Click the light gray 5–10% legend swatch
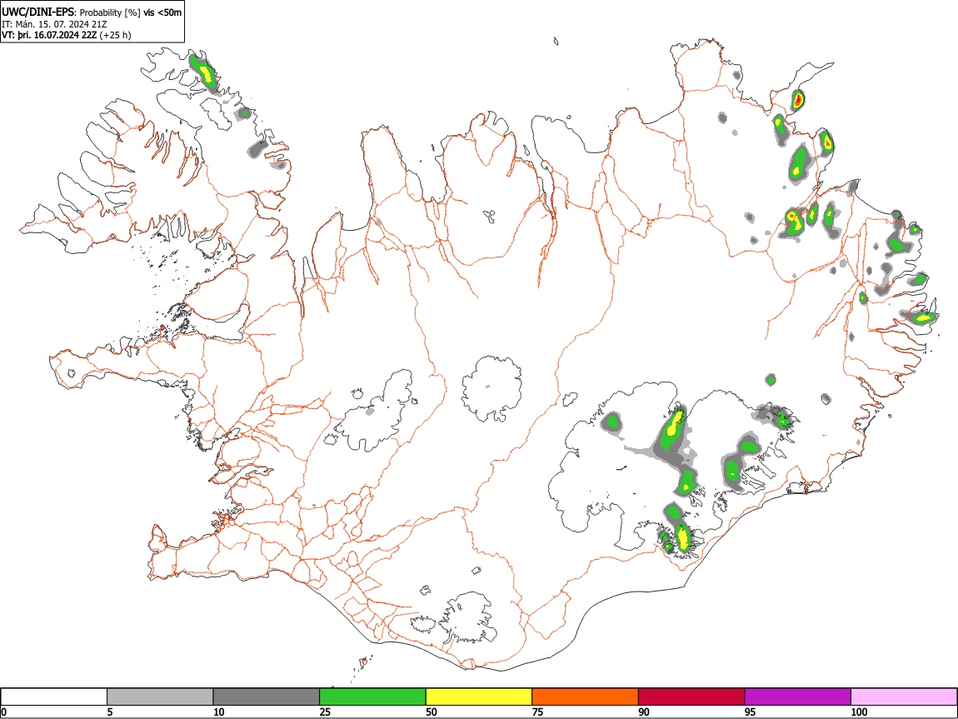Viewport: 958px width, 719px height. pyautogui.click(x=160, y=697)
